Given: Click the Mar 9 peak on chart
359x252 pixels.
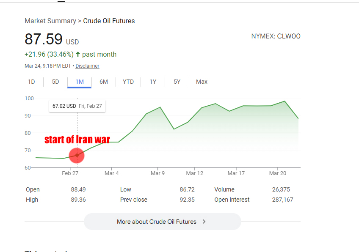Looking at the screenshot, I should coord(160,107).
